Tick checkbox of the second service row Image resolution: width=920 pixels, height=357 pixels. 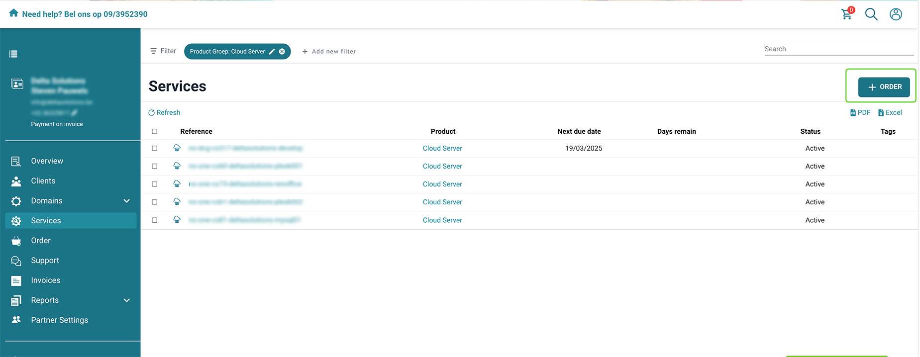tap(154, 166)
